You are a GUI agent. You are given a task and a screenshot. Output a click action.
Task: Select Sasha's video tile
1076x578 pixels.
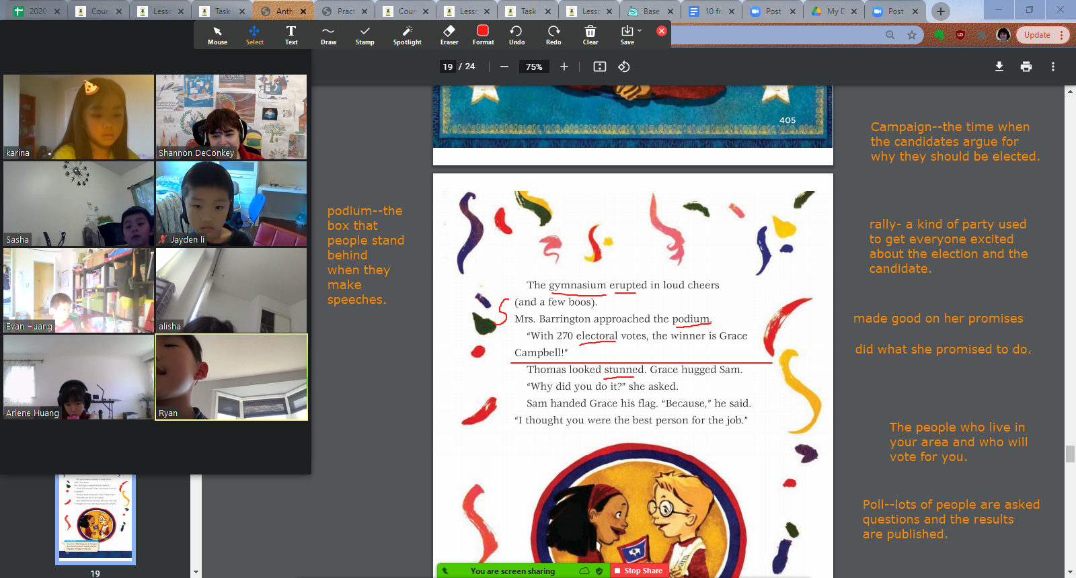click(x=79, y=204)
